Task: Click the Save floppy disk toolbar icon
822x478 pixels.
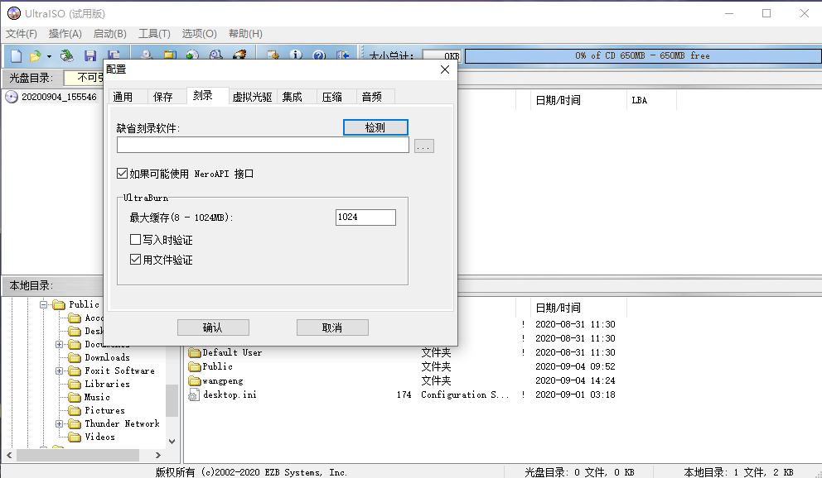Action: (x=90, y=55)
